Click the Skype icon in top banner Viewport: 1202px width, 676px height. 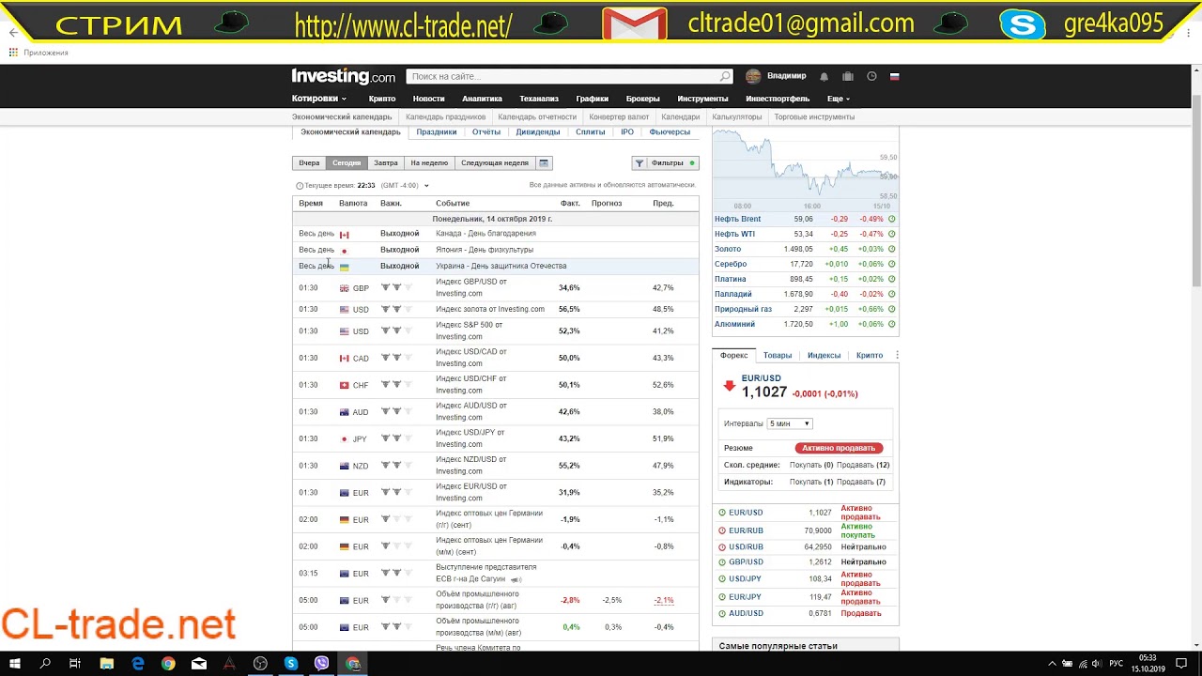[x=1023, y=24]
